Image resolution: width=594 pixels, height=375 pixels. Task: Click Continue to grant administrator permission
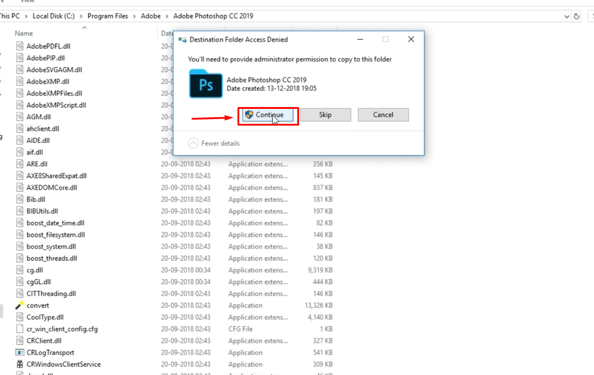pyautogui.click(x=268, y=115)
